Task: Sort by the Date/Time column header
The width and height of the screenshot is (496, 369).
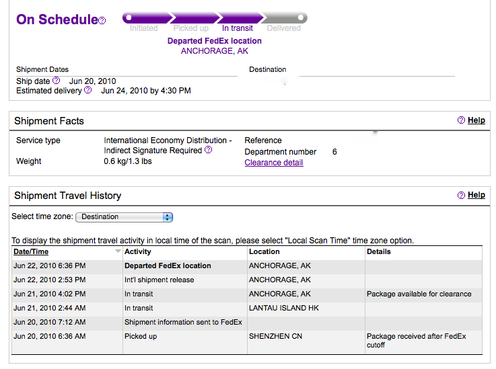Action: 31,252
